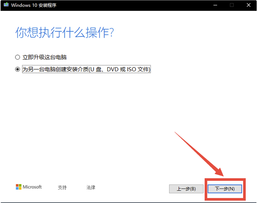The width and height of the screenshot is (258, 203).
Task: Click the four-color Microsoft logo squares
Action: click(19, 187)
